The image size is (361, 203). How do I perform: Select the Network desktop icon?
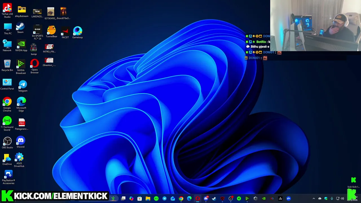click(x=7, y=46)
